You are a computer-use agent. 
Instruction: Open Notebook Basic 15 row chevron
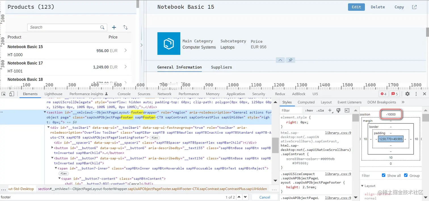point(126,50)
